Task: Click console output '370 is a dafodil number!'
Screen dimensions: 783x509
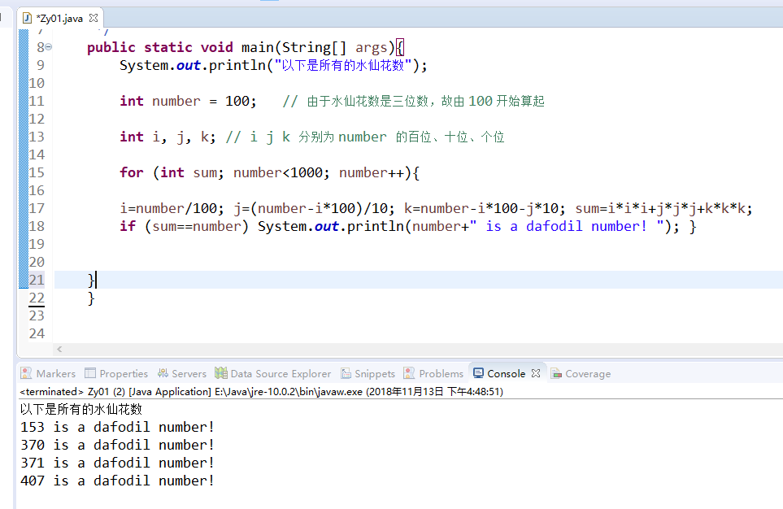Action: pyautogui.click(x=117, y=445)
